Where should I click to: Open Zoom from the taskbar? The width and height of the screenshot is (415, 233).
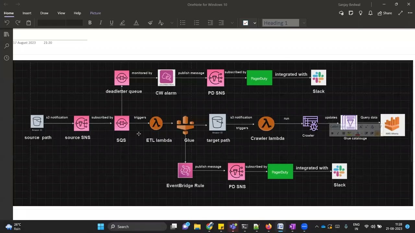pos(304,227)
